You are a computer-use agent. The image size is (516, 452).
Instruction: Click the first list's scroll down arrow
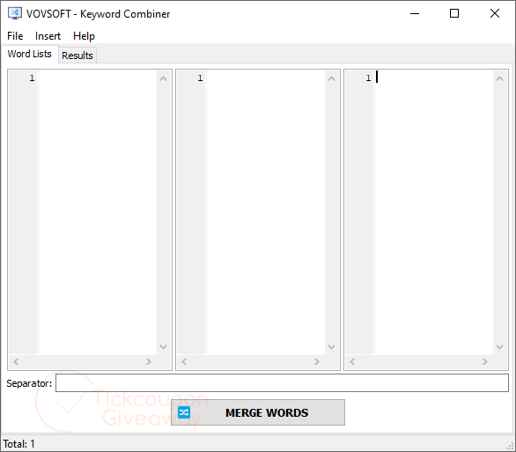(163, 346)
